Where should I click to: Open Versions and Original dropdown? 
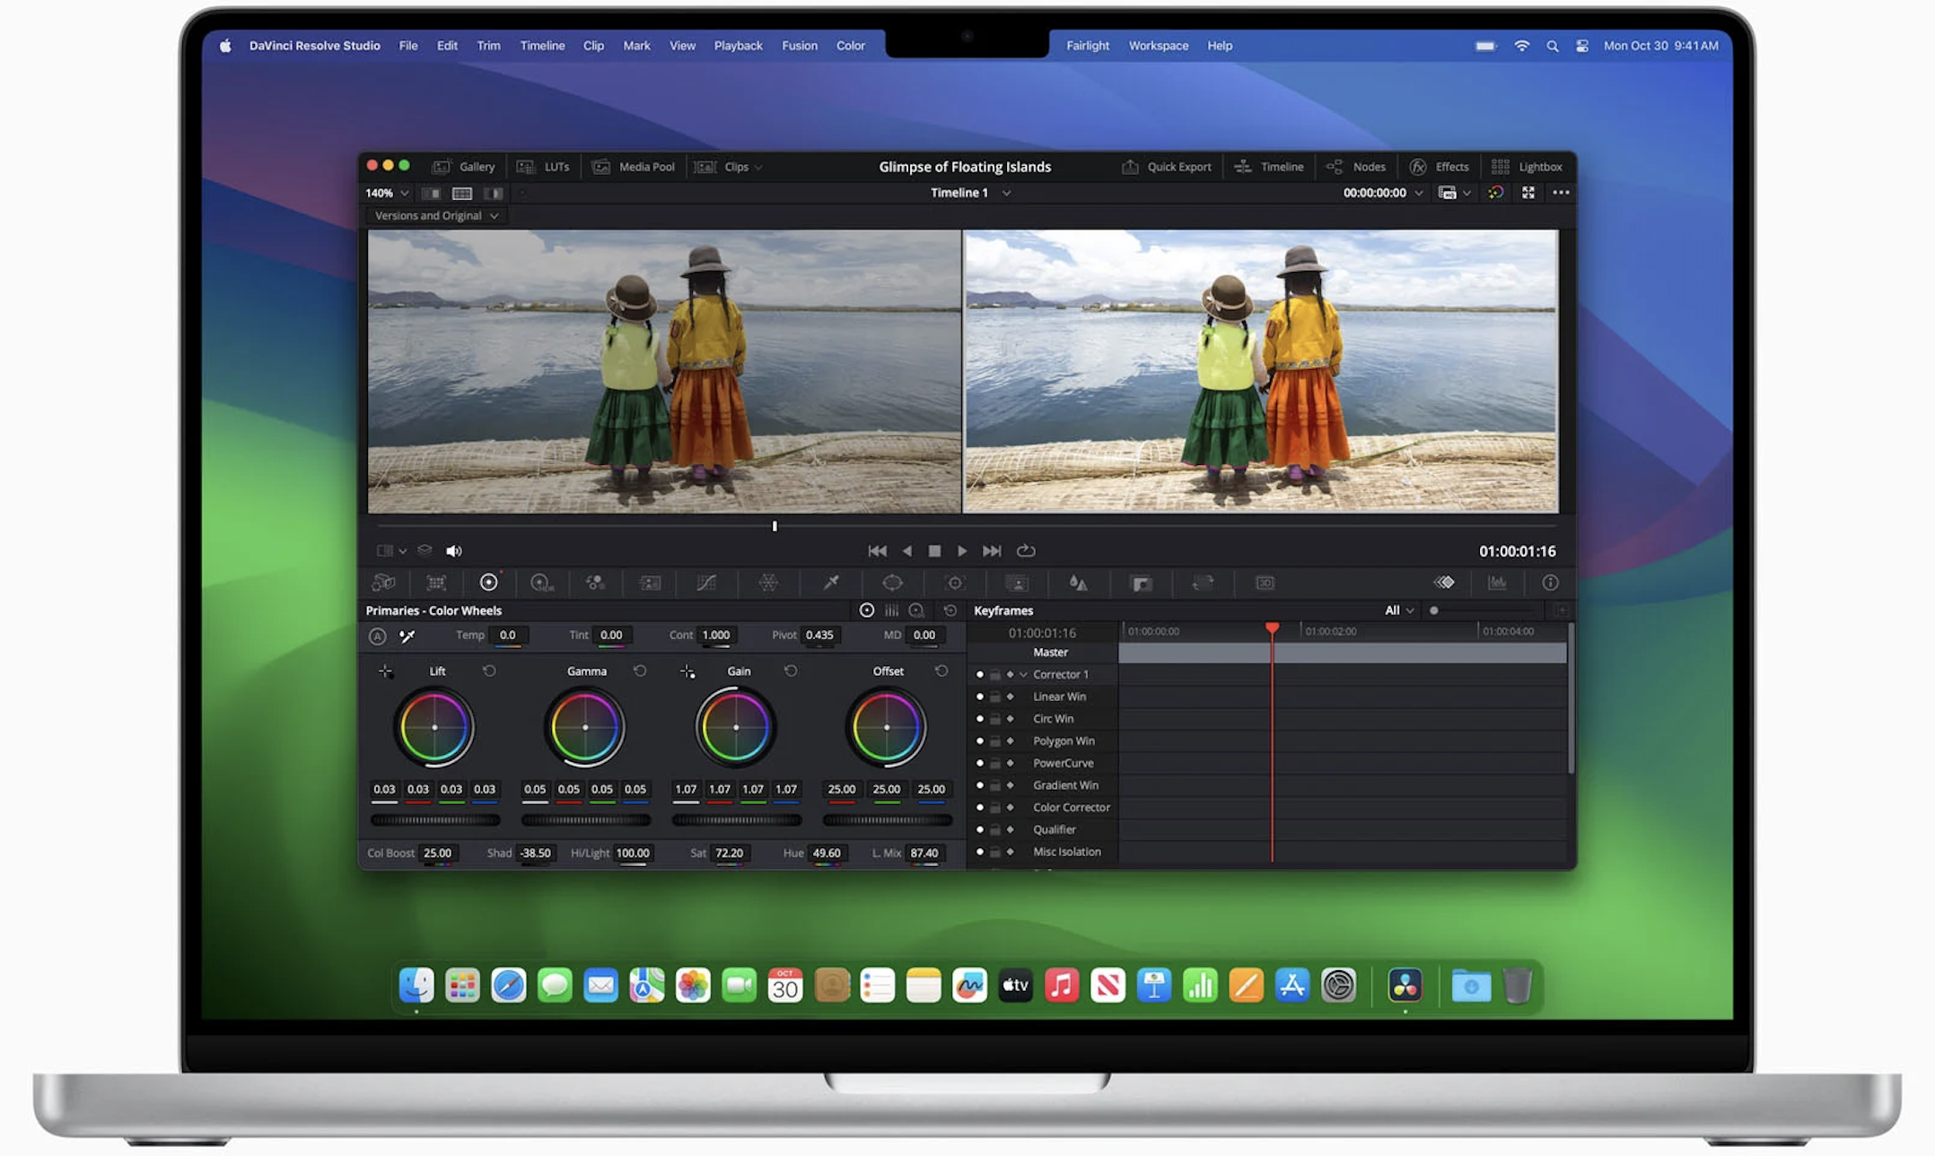(436, 215)
